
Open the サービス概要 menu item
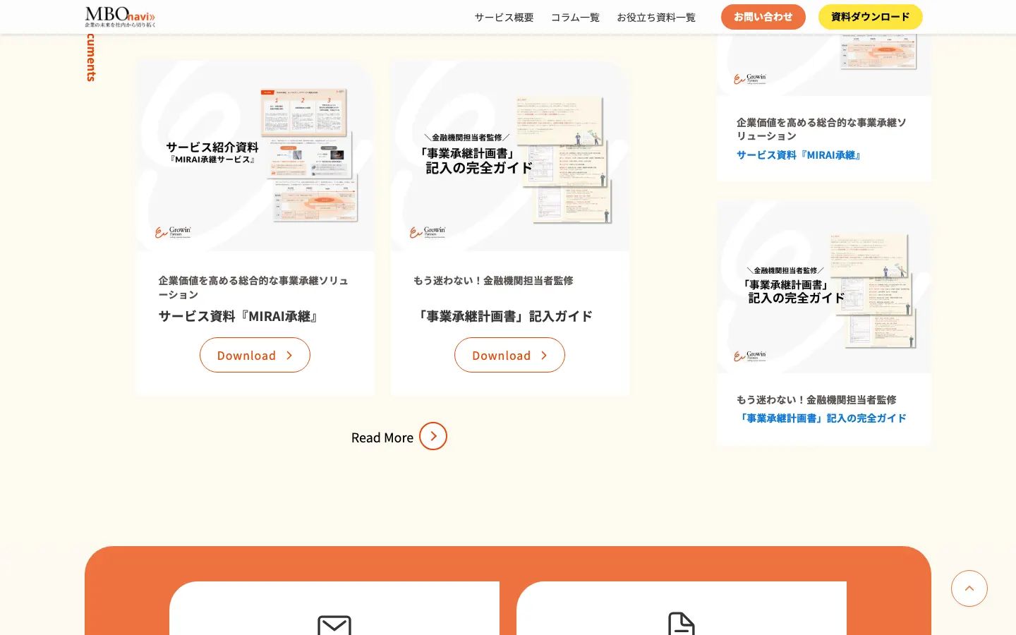coord(504,17)
